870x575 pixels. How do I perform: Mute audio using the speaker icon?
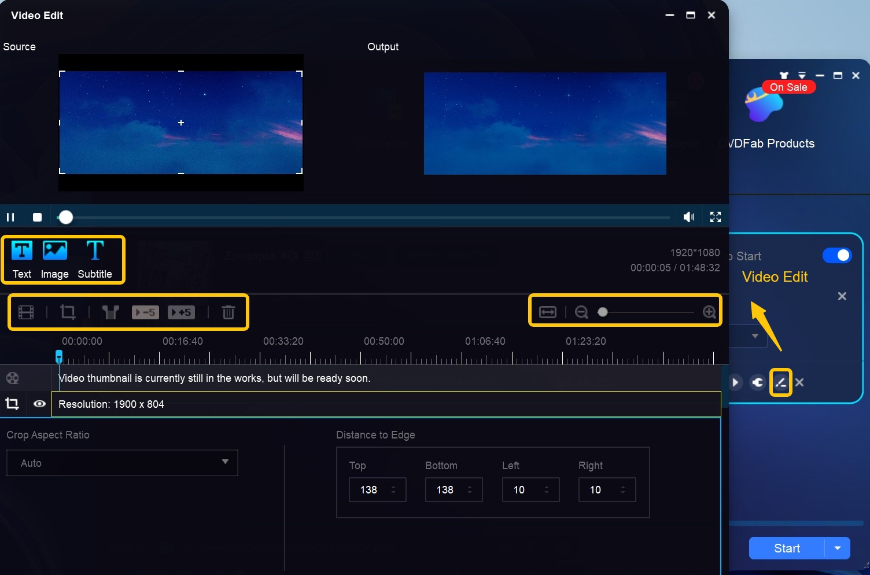pyautogui.click(x=688, y=216)
